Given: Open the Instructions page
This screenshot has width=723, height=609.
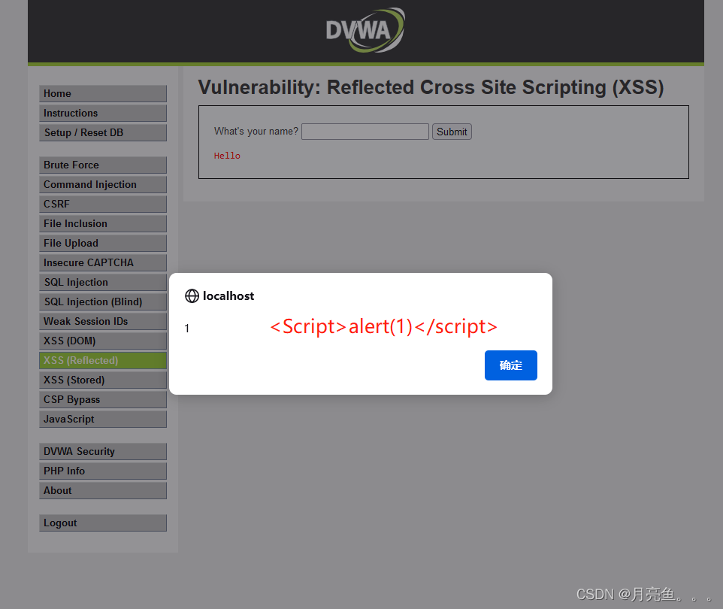Looking at the screenshot, I should click(x=103, y=113).
